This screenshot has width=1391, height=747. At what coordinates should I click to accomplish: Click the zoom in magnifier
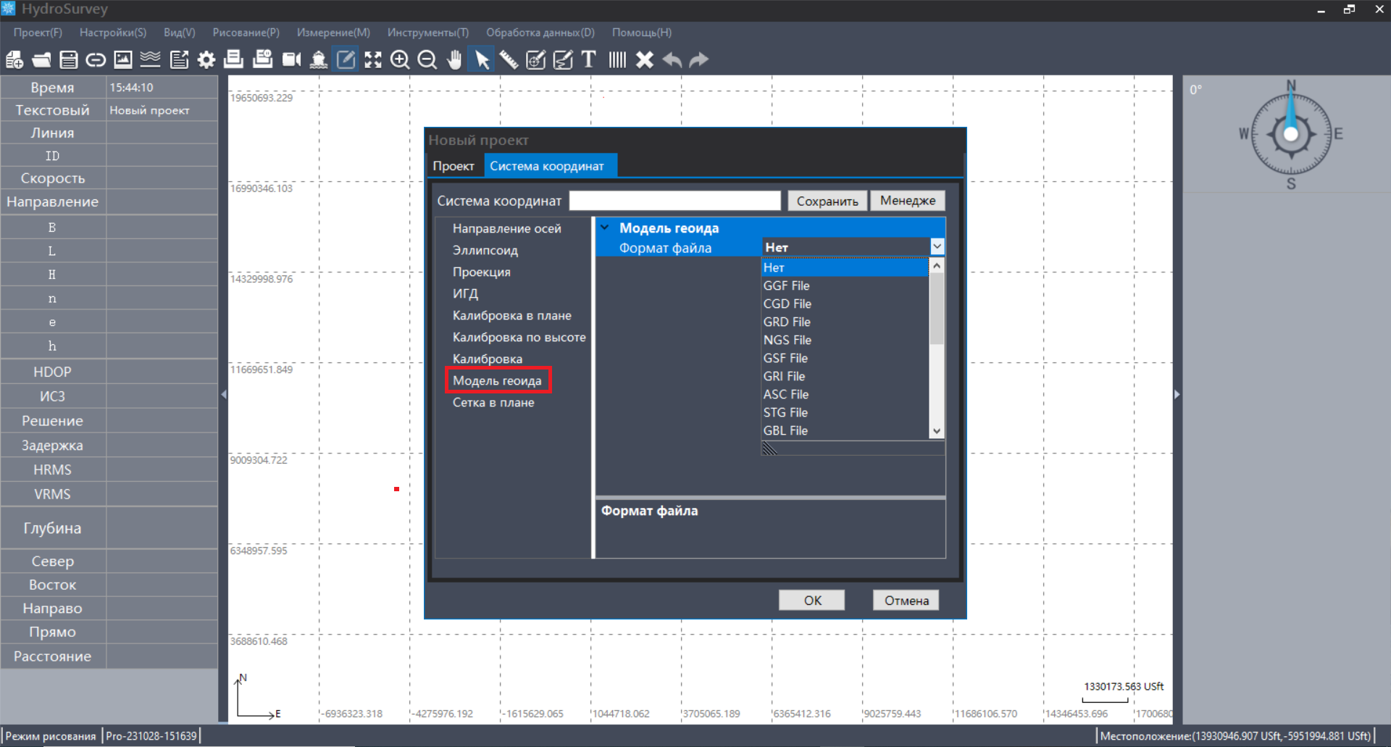(400, 59)
